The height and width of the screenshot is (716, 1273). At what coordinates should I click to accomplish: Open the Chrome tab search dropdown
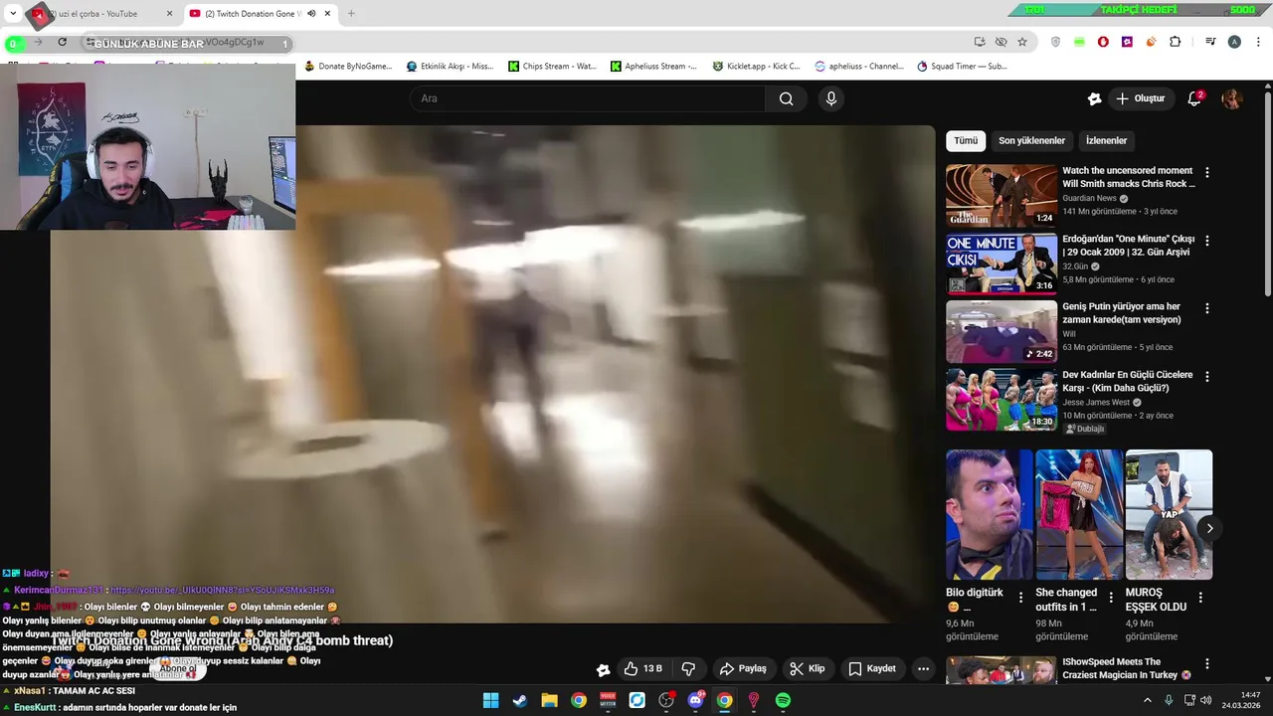[13, 14]
